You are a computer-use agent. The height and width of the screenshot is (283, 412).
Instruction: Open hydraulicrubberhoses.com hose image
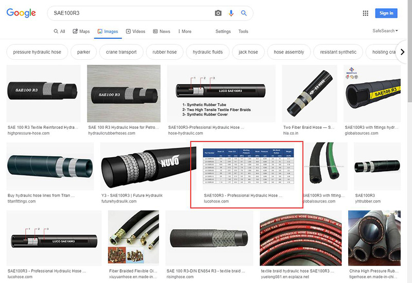tap(124, 94)
